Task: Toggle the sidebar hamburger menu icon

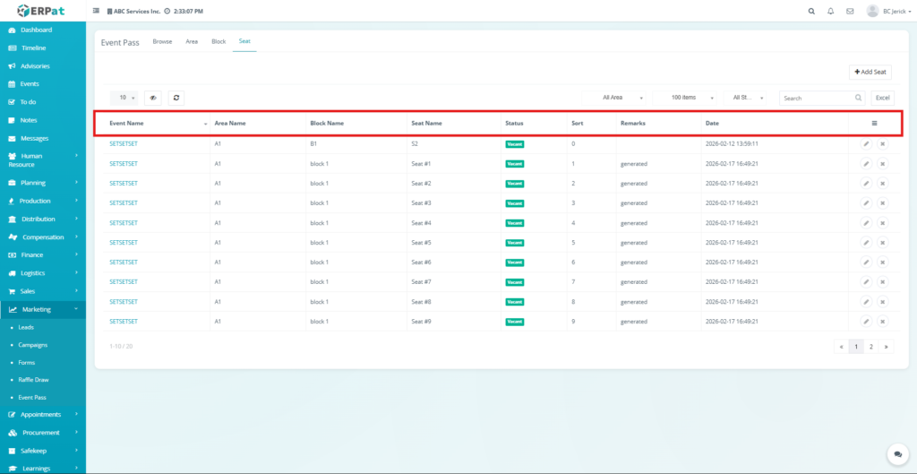Action: tap(97, 11)
